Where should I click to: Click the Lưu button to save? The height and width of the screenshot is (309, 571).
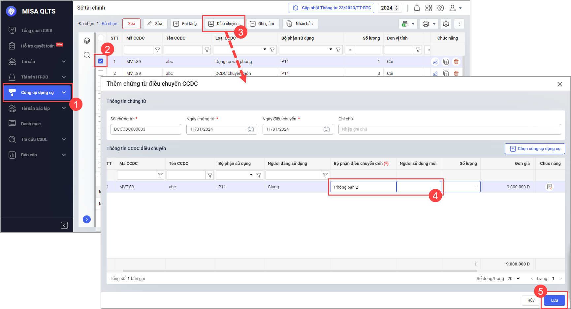tap(554, 300)
